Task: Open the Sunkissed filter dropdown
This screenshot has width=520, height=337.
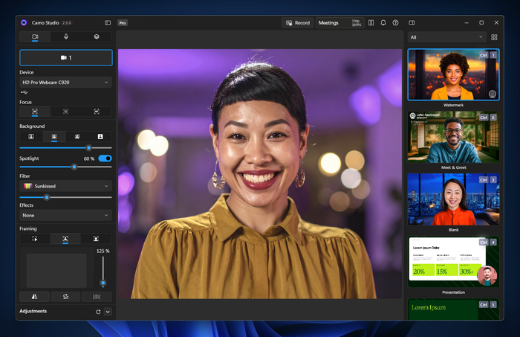Action: click(x=65, y=186)
